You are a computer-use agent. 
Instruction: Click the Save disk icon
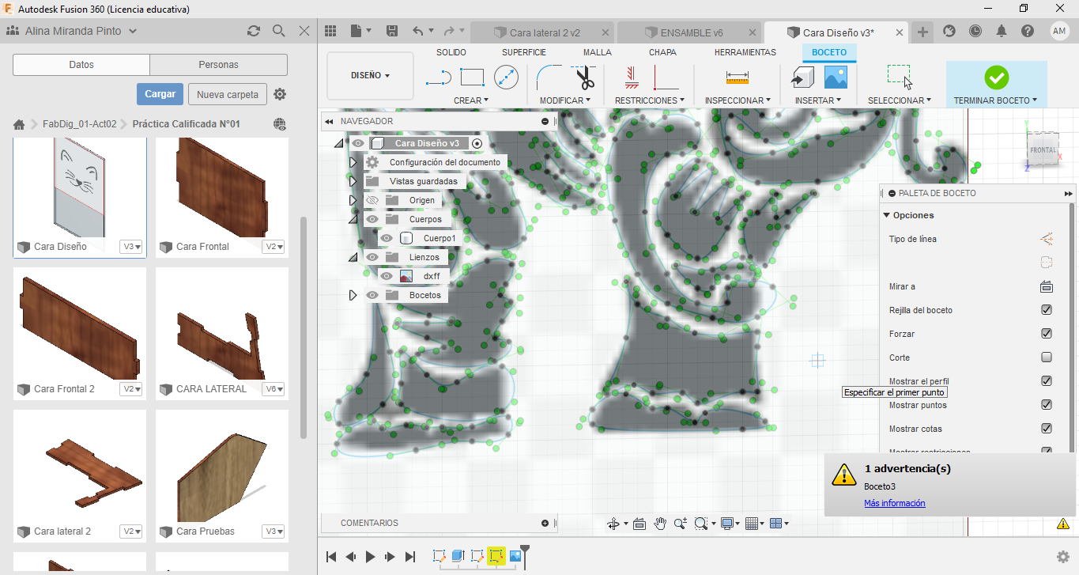pyautogui.click(x=392, y=32)
